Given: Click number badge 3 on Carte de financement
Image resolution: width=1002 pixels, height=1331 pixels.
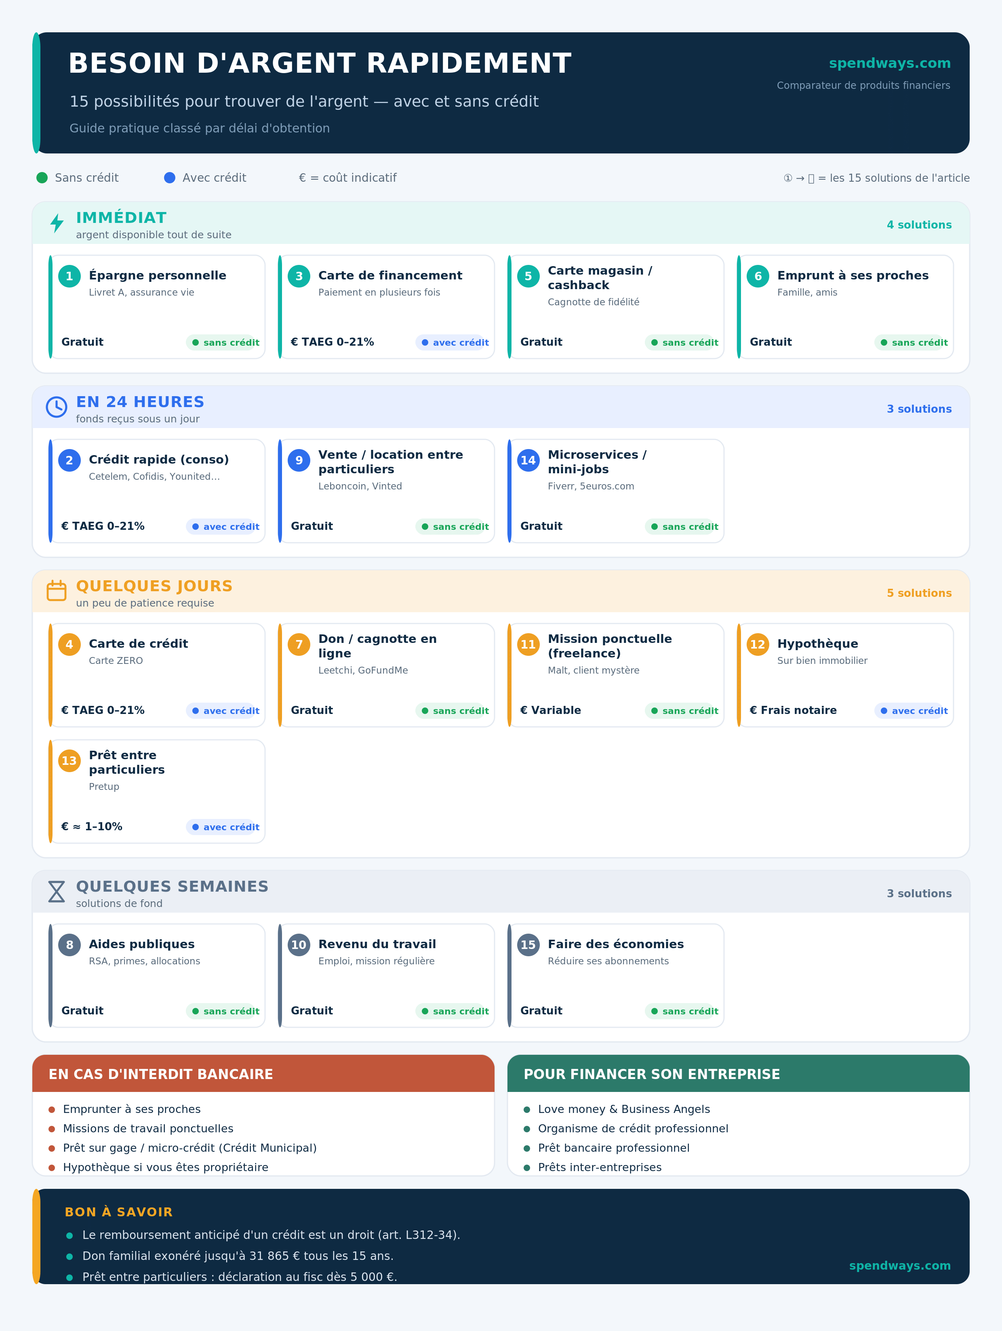Looking at the screenshot, I should coord(299,276).
